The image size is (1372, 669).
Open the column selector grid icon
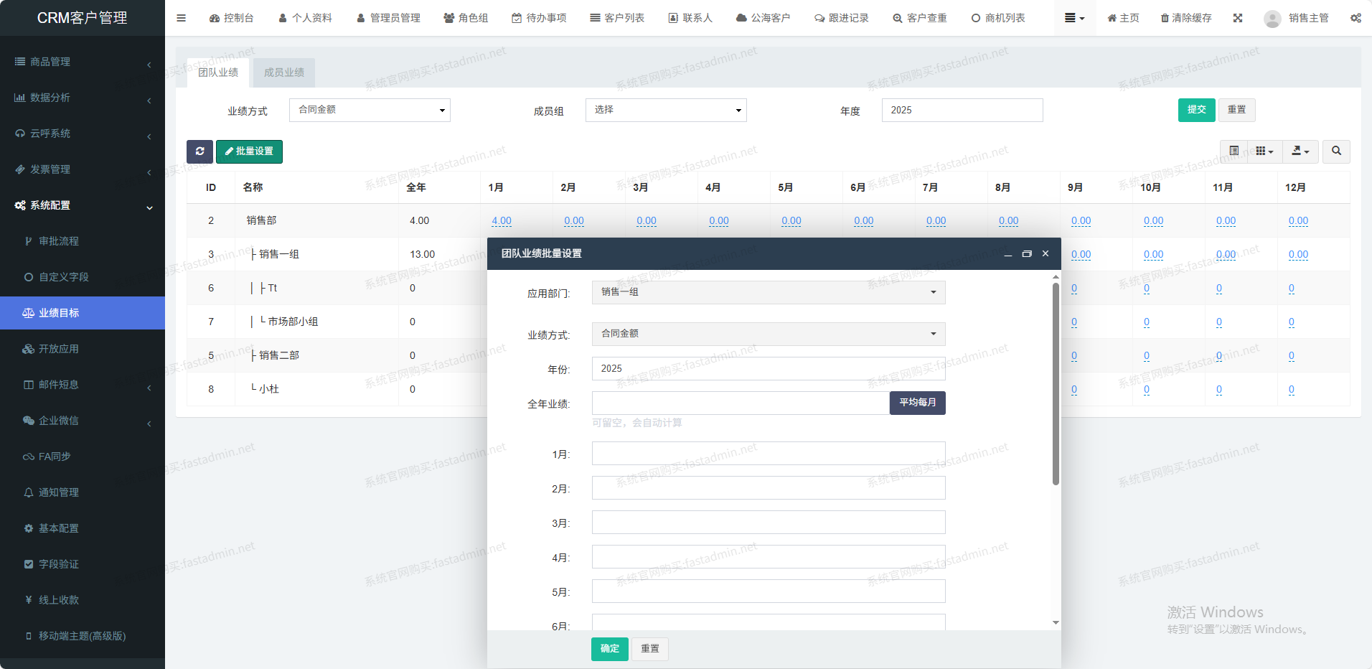click(1264, 151)
